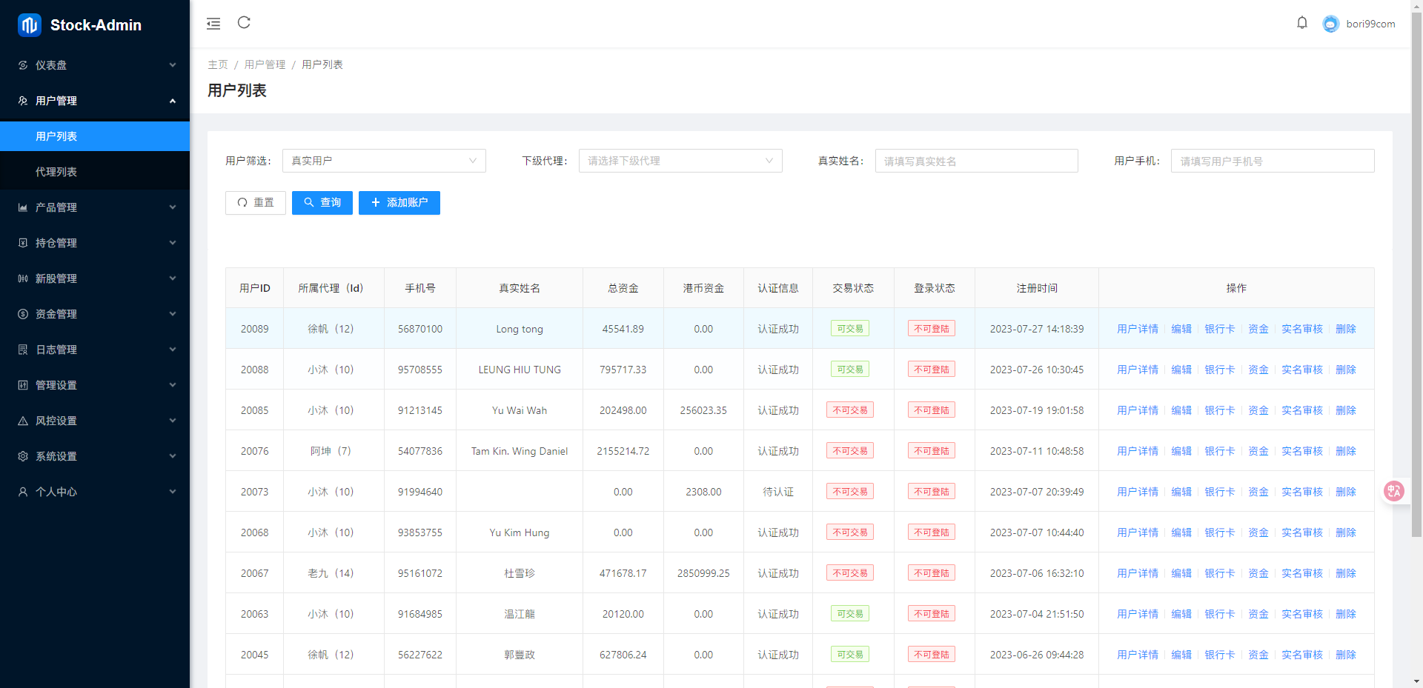
Task: Click 可交易 tag for user 20089
Action: click(850, 329)
